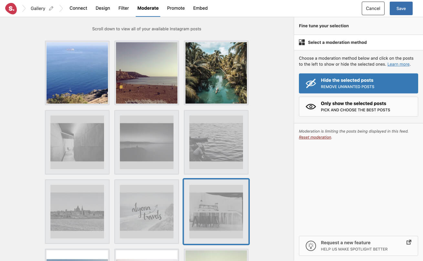
Task: Toggle the greyed city skyline post
Action: (77, 212)
